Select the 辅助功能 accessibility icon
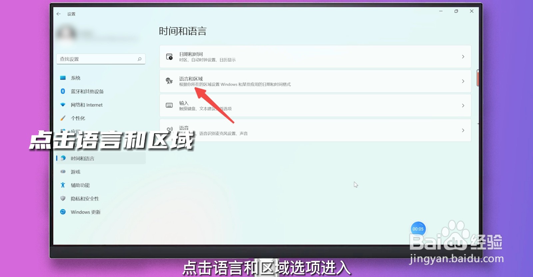Screen dimensions: 533x277 (x=63, y=185)
